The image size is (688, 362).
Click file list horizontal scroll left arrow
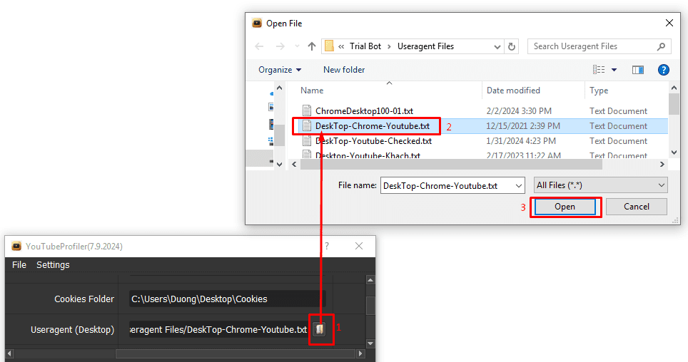click(295, 165)
